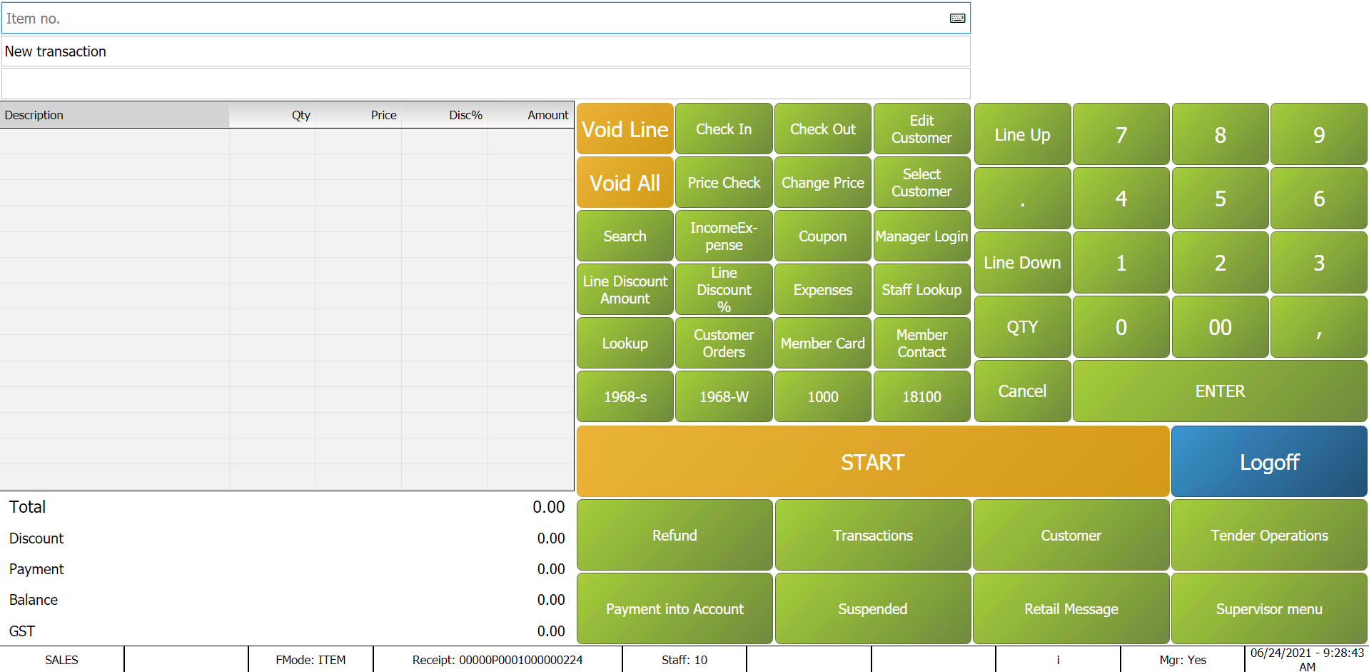1369x672 pixels.
Task: Click the Item no. input field
Action: 471,19
